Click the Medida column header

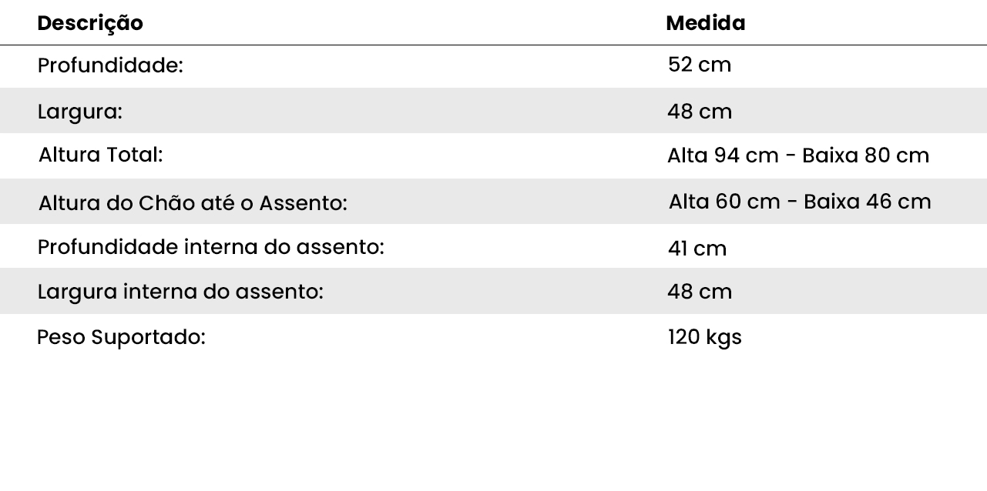tap(705, 23)
